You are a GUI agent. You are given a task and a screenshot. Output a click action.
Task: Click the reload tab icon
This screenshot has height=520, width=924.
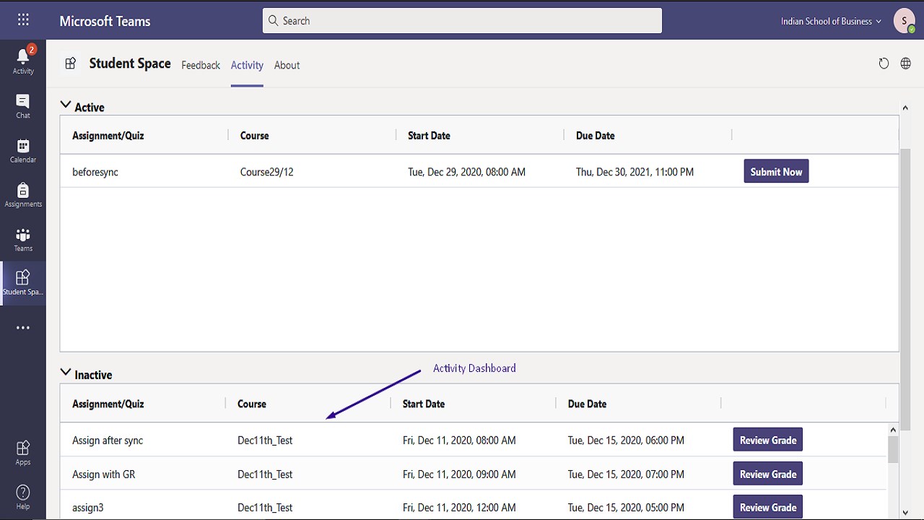pyautogui.click(x=884, y=64)
